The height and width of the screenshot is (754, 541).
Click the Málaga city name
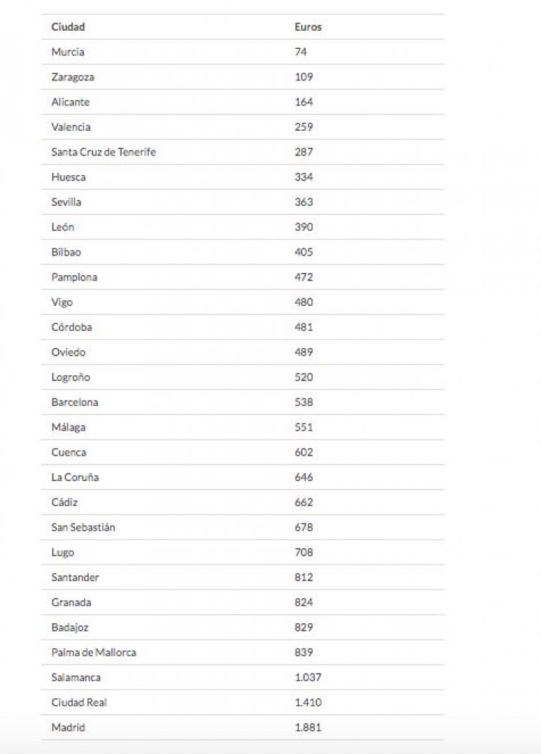pos(68,427)
